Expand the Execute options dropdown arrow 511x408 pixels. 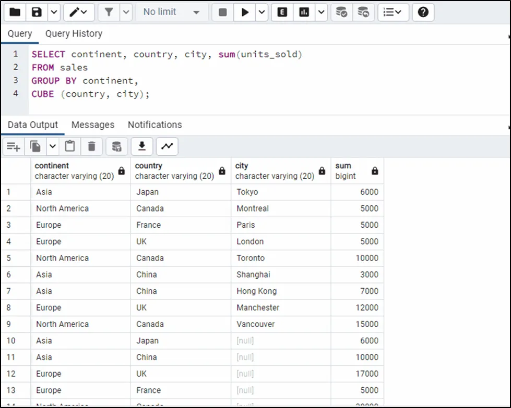click(261, 12)
